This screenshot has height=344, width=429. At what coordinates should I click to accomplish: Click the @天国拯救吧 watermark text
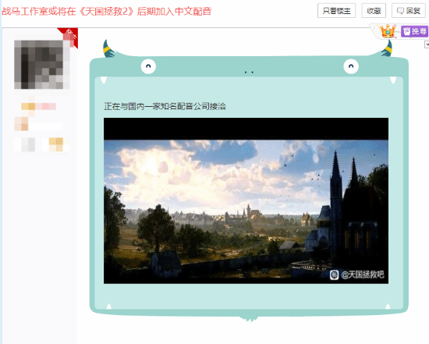coord(363,275)
